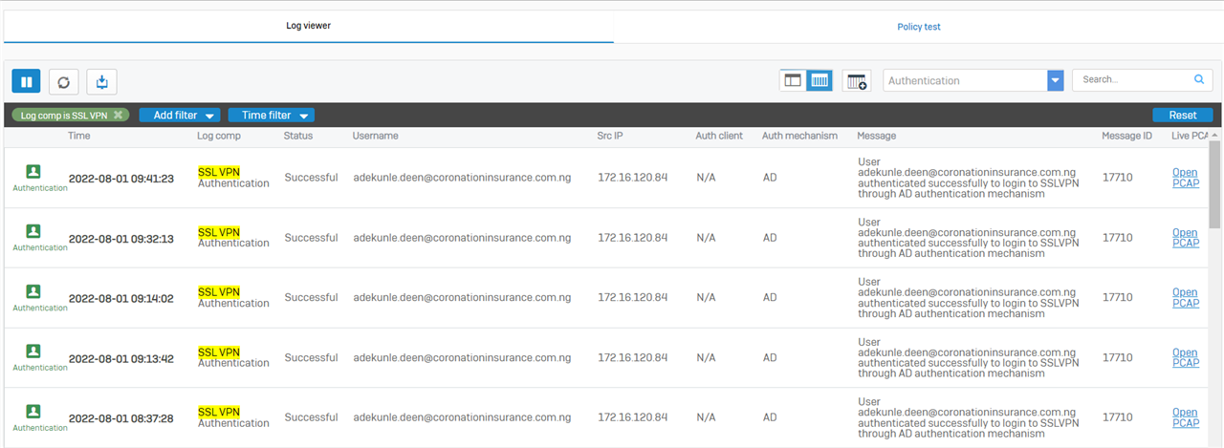
Task: Export logs with the download icon
Action: (x=101, y=82)
